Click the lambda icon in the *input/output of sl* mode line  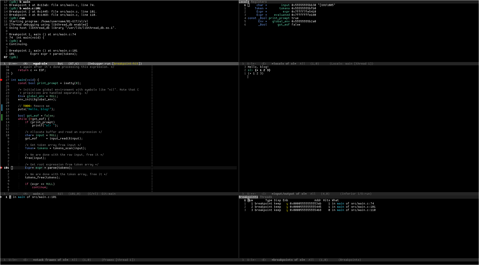click(x=243, y=194)
